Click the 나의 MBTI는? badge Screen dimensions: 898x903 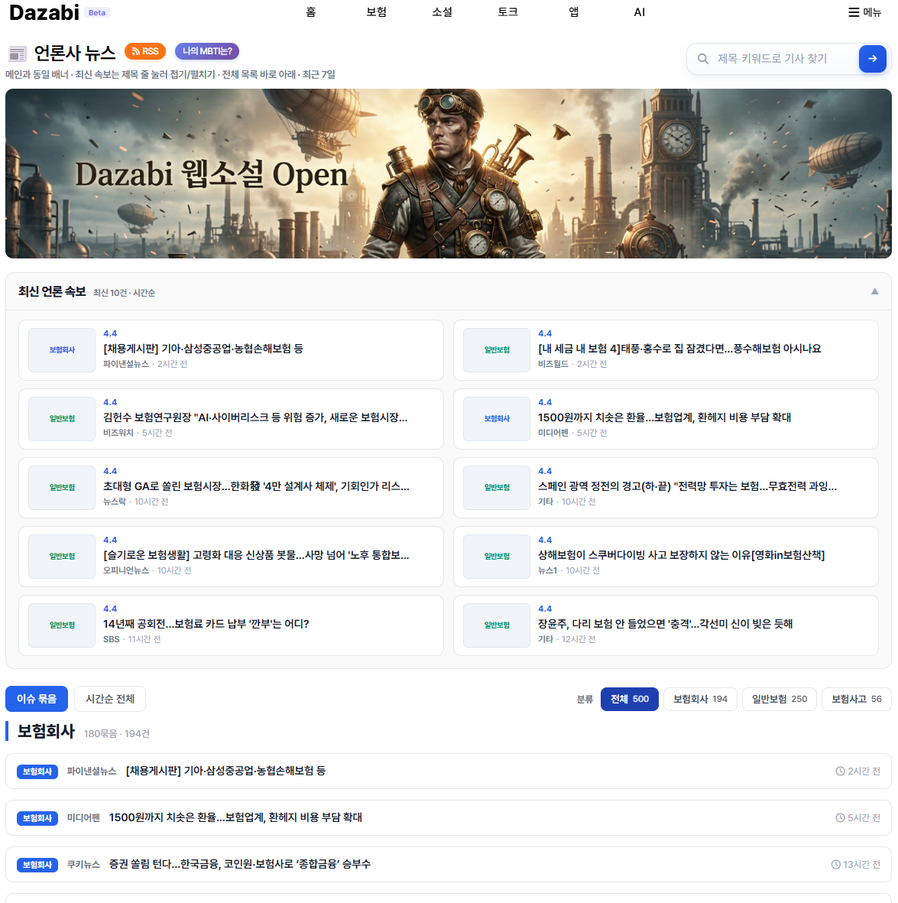click(x=207, y=51)
